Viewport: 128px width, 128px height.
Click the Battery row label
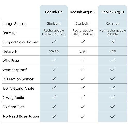(9, 33)
